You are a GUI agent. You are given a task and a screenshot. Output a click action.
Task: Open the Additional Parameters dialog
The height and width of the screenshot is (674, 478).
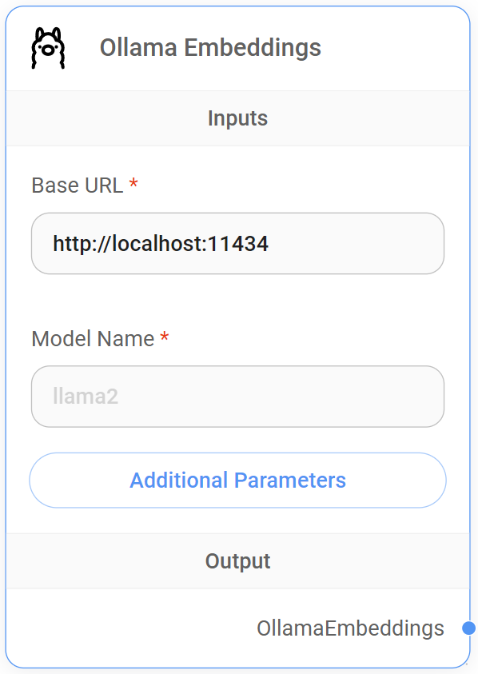(237, 480)
